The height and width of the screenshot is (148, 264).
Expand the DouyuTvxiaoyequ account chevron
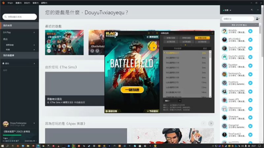click(x=34, y=123)
